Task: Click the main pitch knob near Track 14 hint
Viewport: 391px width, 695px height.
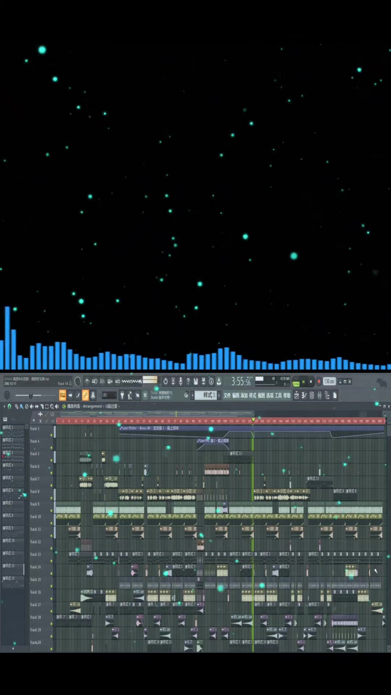Action: pos(77,382)
